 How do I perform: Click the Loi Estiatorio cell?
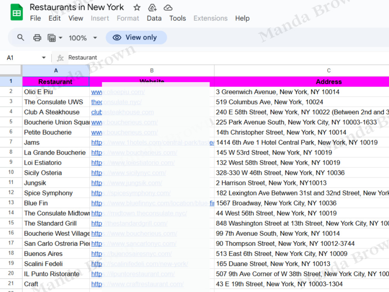pos(56,163)
